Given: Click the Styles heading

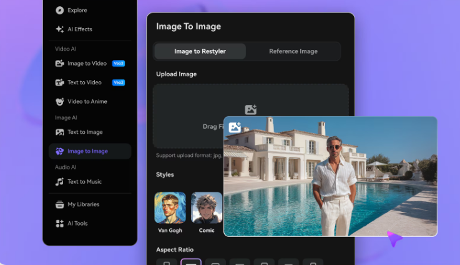Looking at the screenshot, I should point(165,175).
